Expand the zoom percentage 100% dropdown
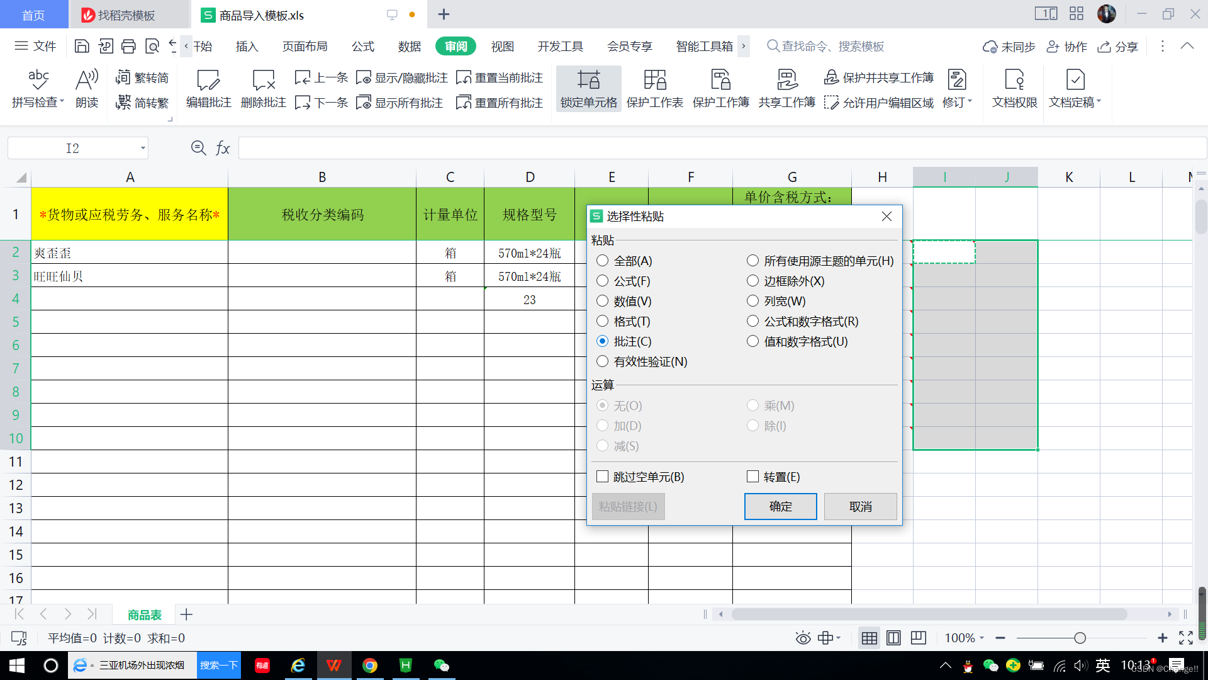The image size is (1208, 680). pos(981,638)
